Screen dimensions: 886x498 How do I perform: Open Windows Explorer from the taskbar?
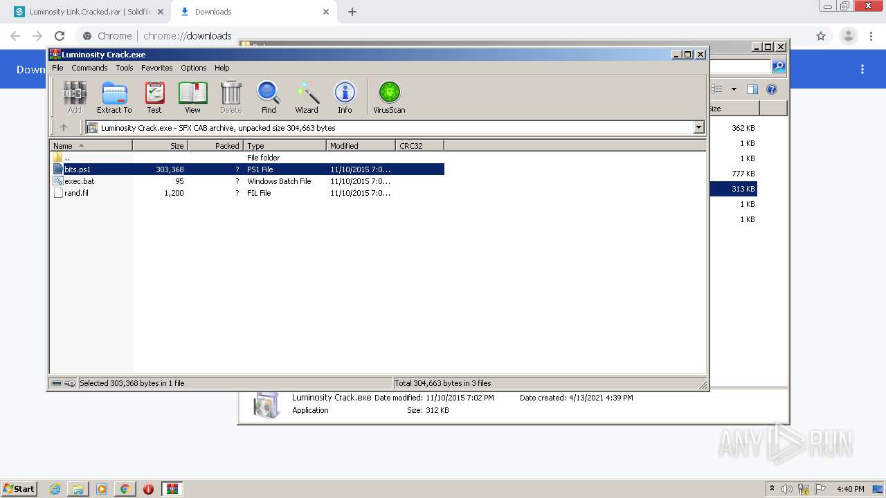[78, 489]
